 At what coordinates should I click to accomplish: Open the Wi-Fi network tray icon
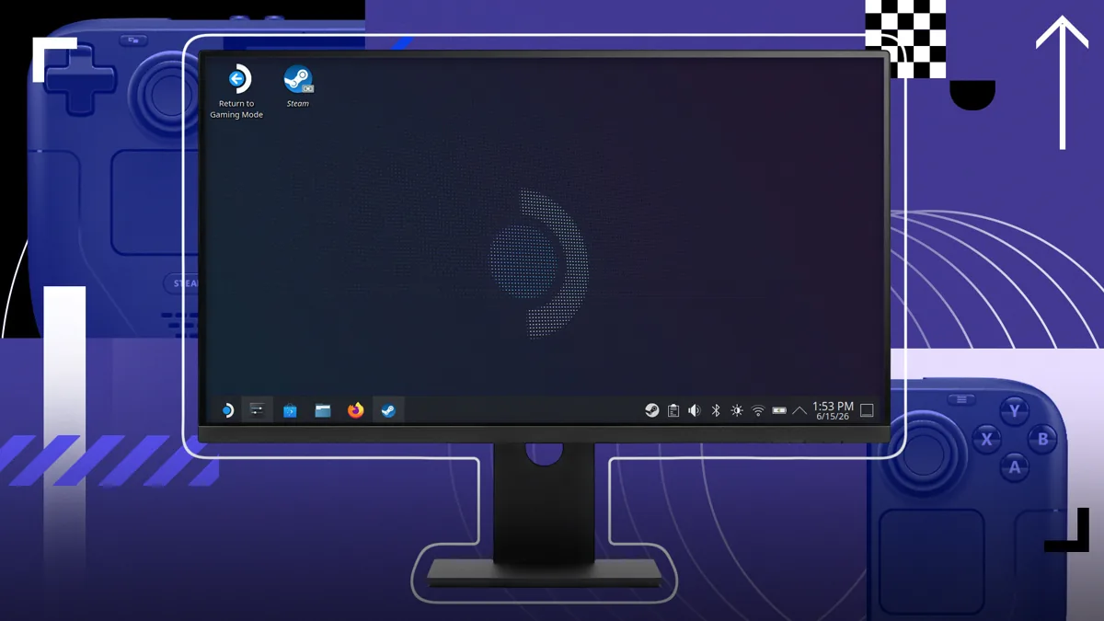click(x=758, y=410)
